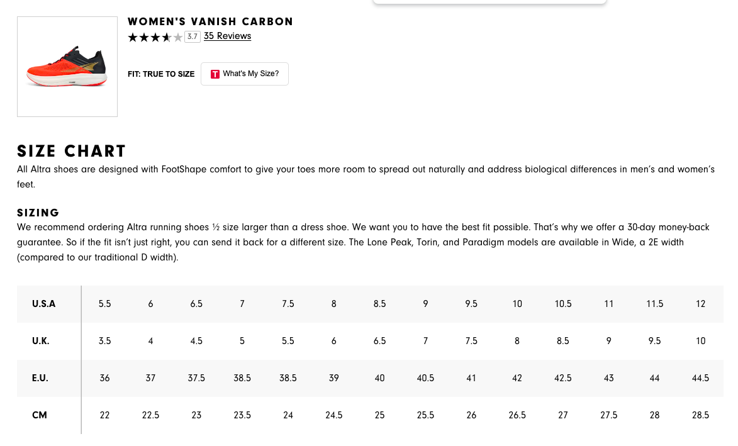Open the 35 Reviews link
Image resolution: width=738 pixels, height=446 pixels.
tap(227, 36)
